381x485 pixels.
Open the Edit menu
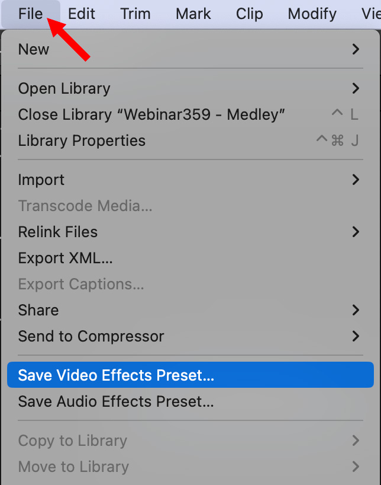(82, 14)
